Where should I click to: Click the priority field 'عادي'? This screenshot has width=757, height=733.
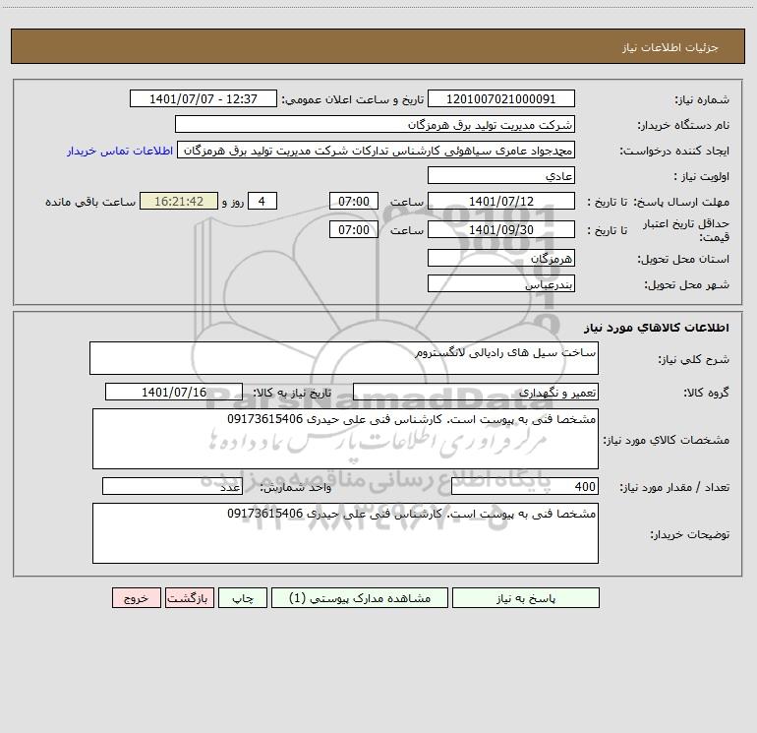tap(501, 175)
